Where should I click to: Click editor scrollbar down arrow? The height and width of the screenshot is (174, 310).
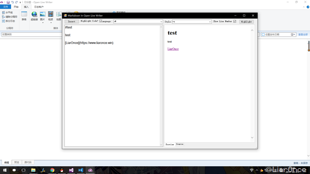point(161,145)
